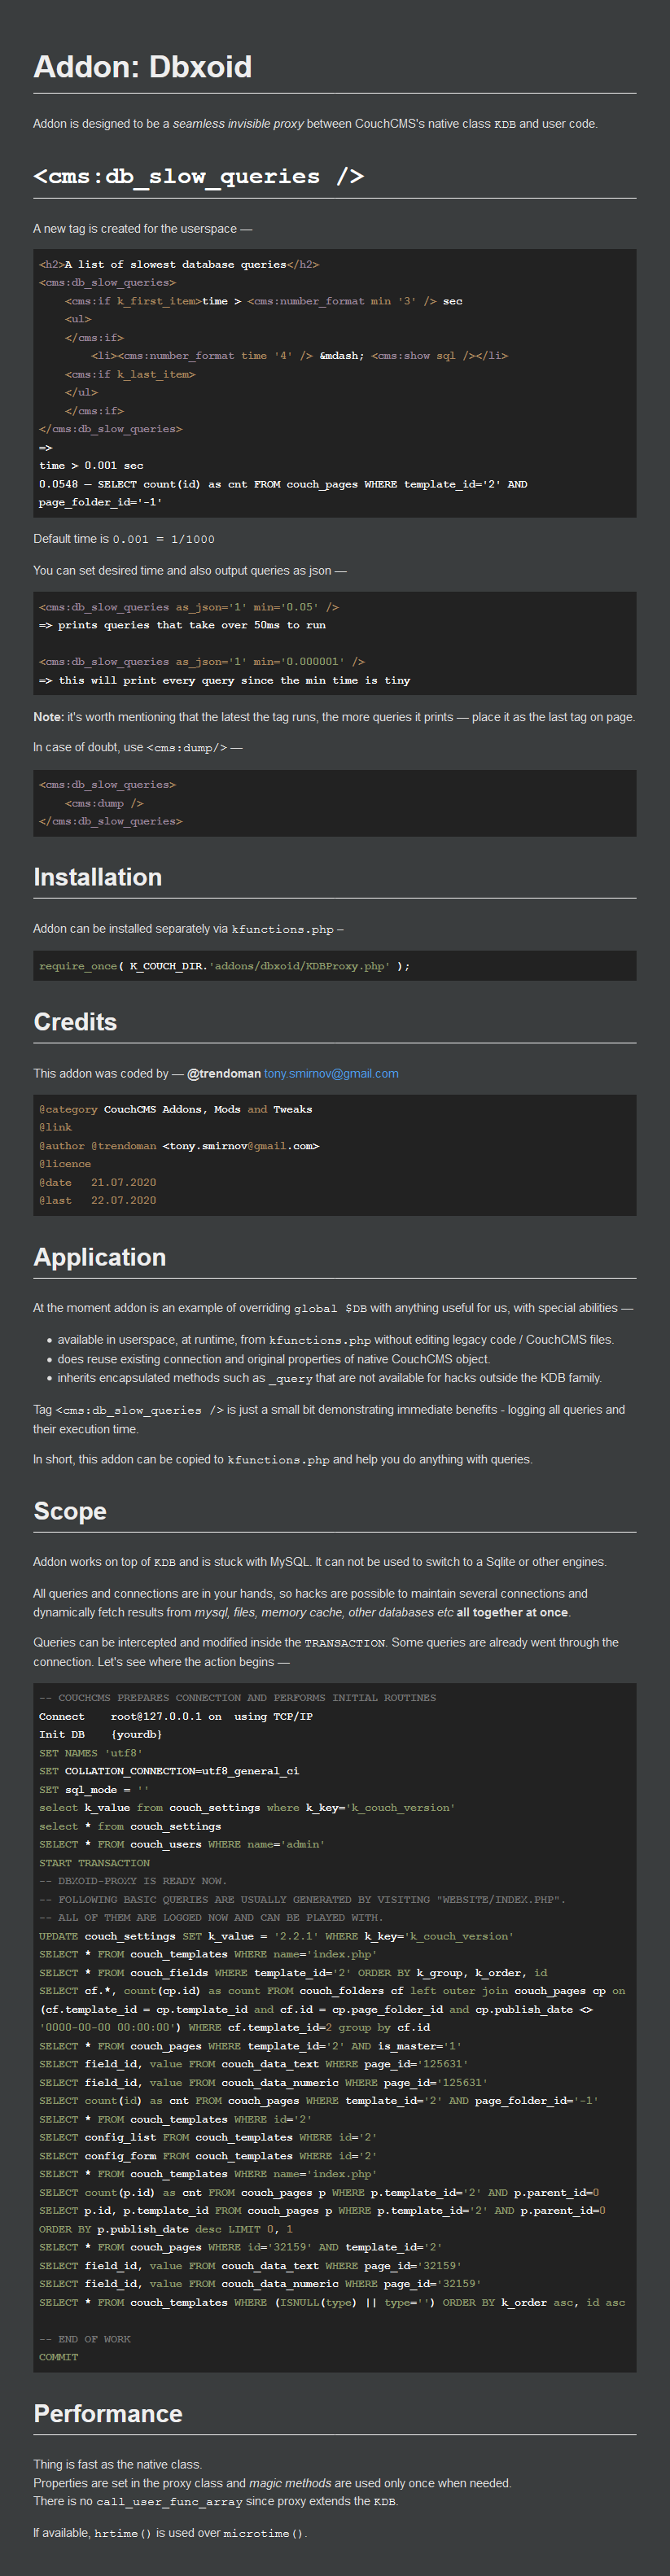Click the "Addon: Dbxoid" page heading
Screen dimensions: 670x2576
tap(142, 67)
